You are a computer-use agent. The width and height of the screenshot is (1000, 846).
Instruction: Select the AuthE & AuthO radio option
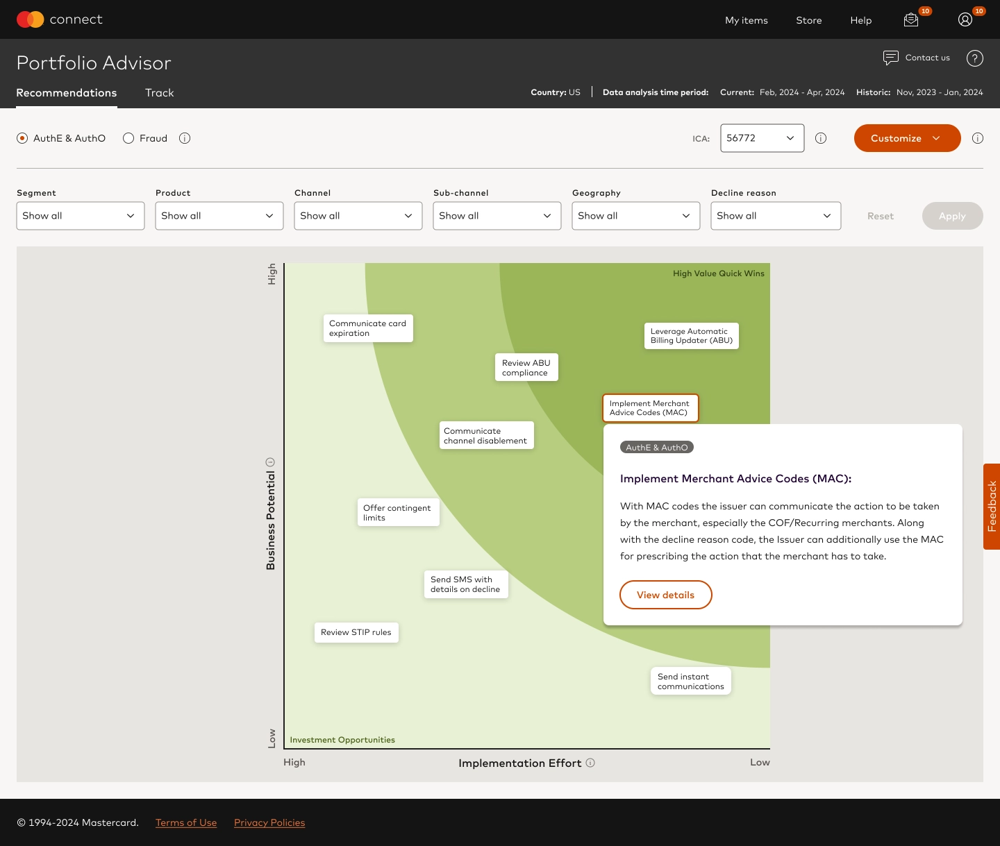[x=22, y=138]
